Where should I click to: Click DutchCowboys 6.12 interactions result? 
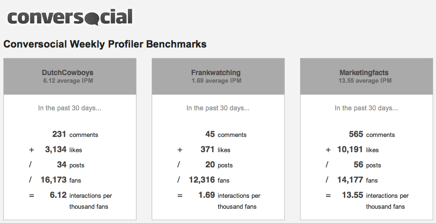tap(58, 195)
